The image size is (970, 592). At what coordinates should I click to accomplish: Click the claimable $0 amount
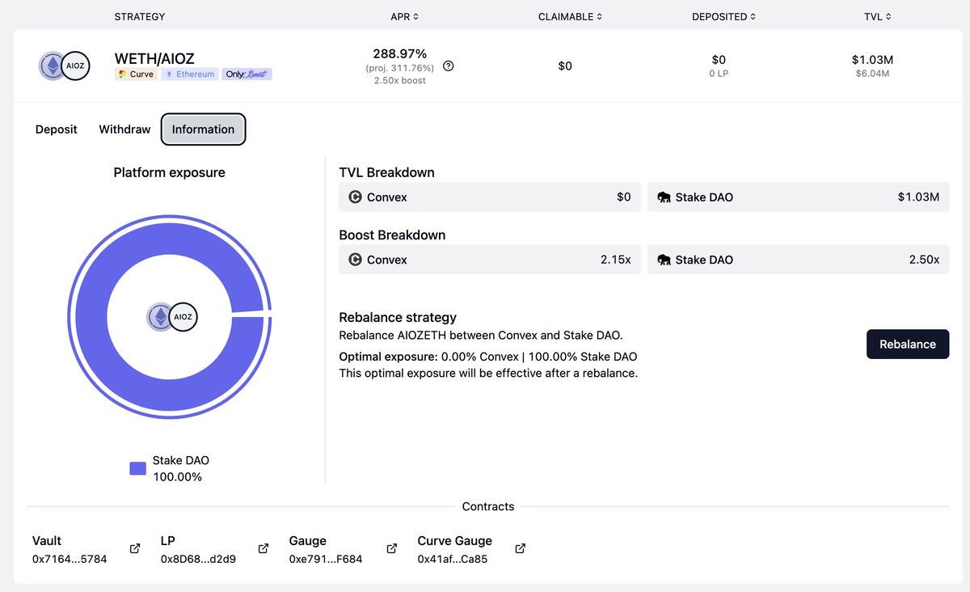[x=565, y=66]
